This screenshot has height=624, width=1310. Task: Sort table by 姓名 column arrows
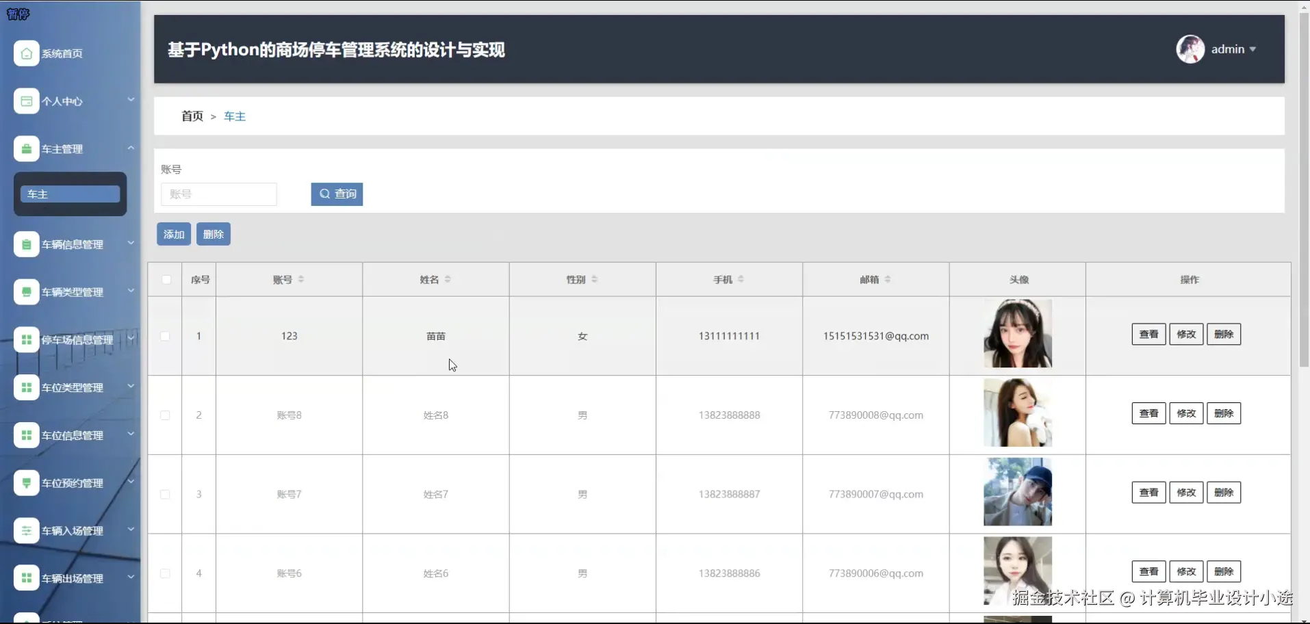tap(448, 279)
